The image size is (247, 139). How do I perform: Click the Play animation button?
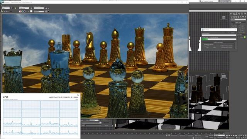point(232,136)
